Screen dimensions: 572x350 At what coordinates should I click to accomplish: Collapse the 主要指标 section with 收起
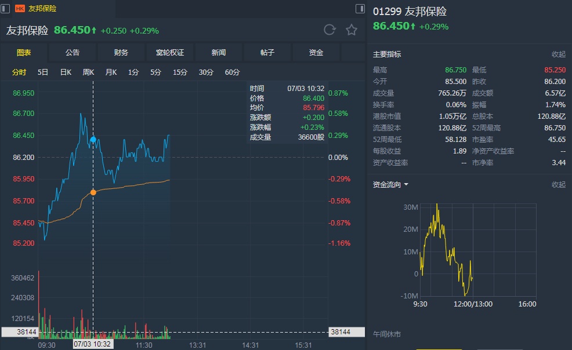[558, 54]
